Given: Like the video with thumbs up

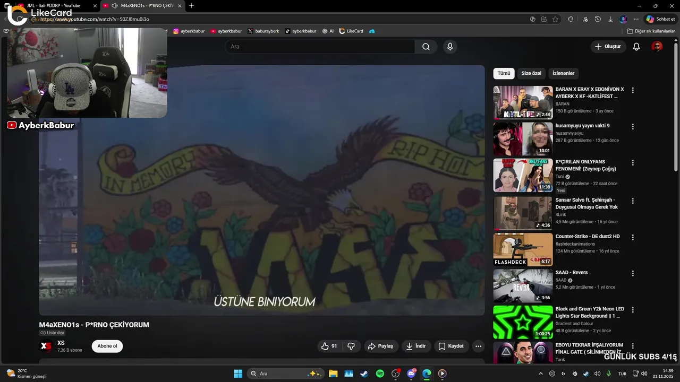Looking at the screenshot, I should (329, 346).
